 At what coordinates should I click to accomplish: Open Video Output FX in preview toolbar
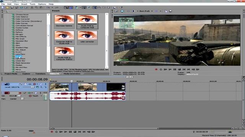point(128,11)
